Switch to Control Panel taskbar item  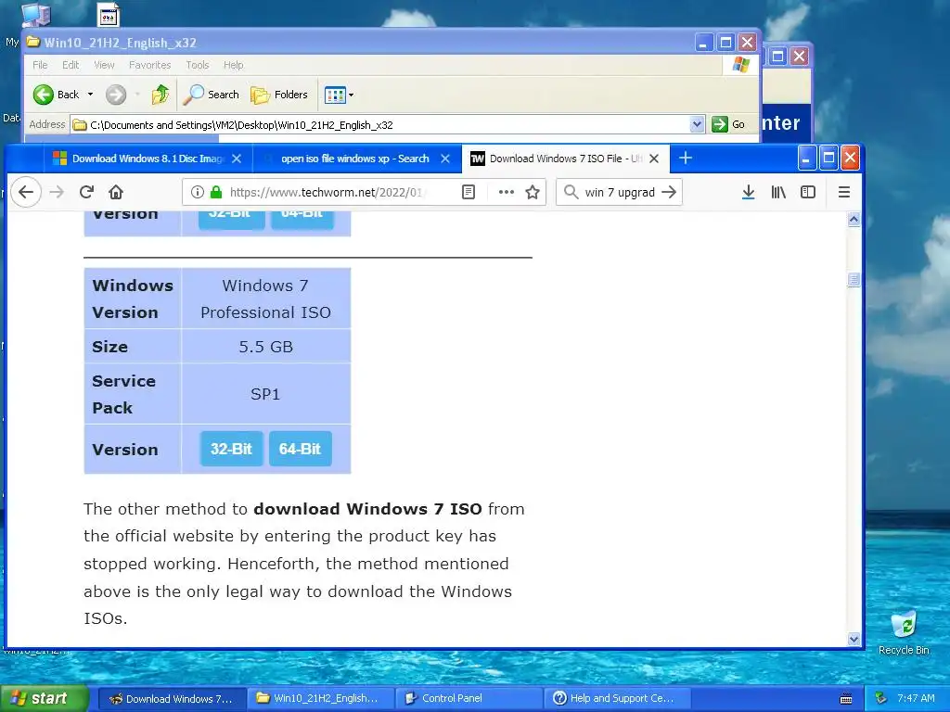tap(469, 698)
